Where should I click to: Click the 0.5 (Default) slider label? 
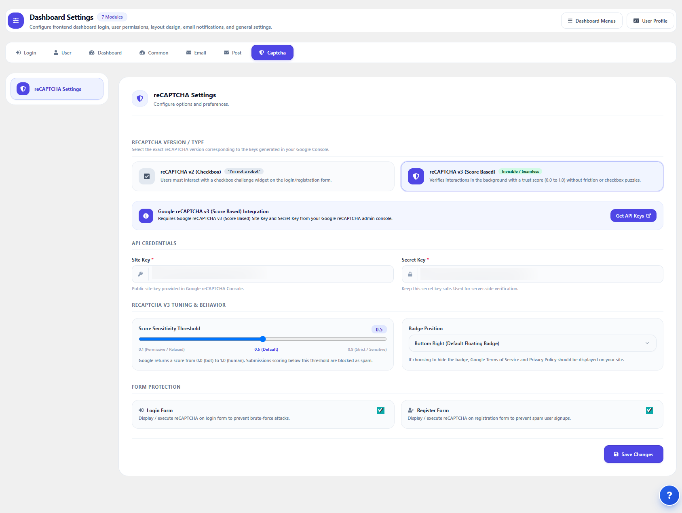pos(266,350)
